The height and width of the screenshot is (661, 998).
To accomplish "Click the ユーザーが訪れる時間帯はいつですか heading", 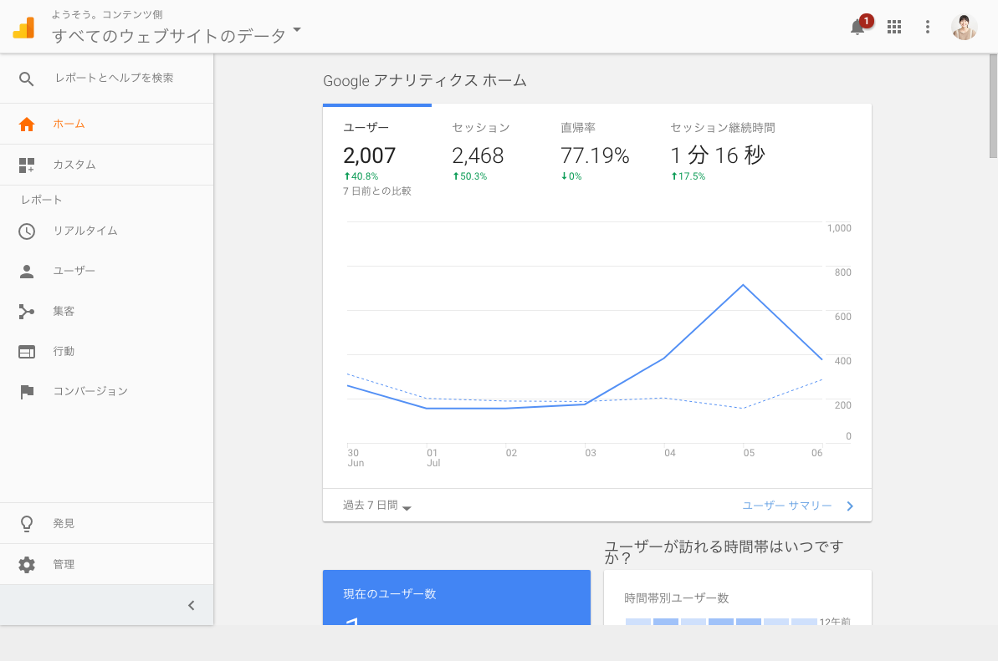I will point(724,552).
